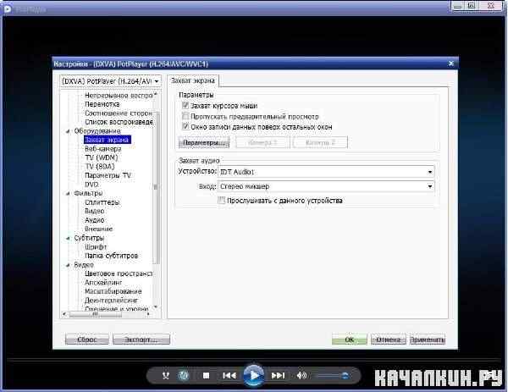Open the Устройство IDT Audio1 dropdown
The height and width of the screenshot is (392, 508).
326,172
